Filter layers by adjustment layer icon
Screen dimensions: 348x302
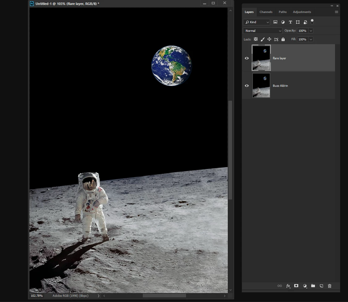tap(283, 22)
